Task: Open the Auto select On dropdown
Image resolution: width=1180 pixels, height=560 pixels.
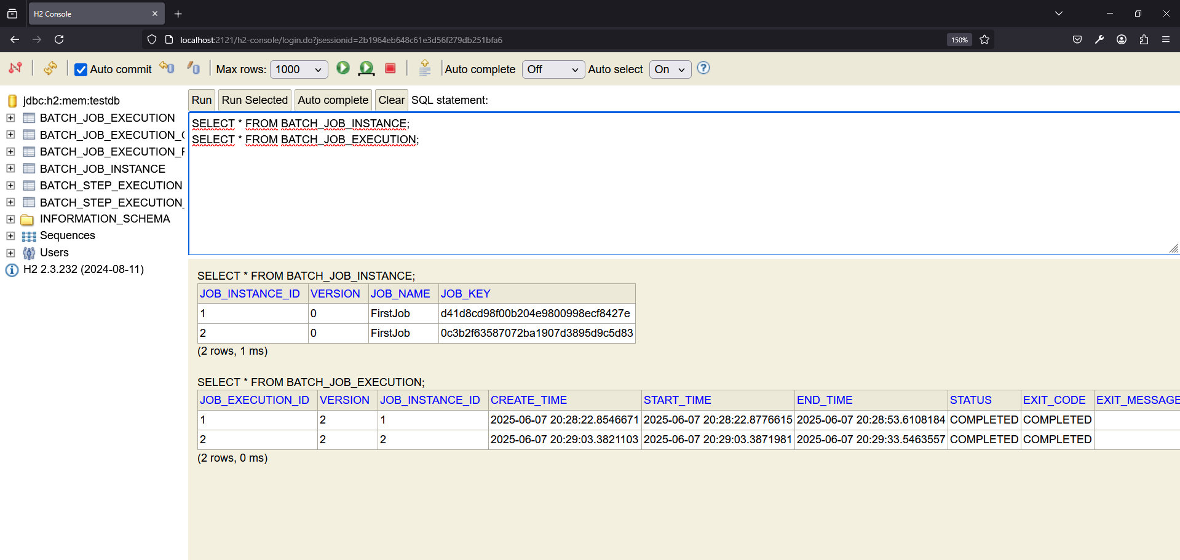Action: pyautogui.click(x=670, y=69)
